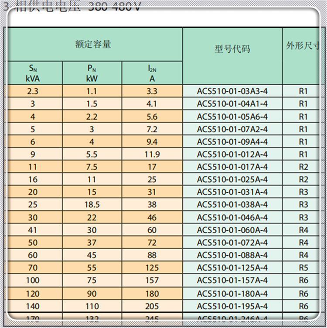Click the 额定容量 header cell
The height and width of the screenshot is (328, 327).
[95, 44]
